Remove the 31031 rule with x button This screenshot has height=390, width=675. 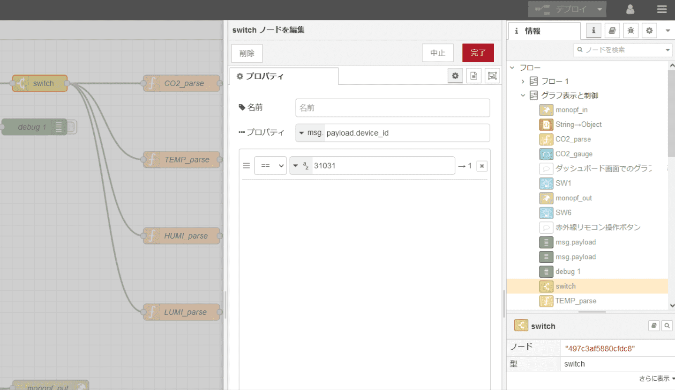[481, 166]
